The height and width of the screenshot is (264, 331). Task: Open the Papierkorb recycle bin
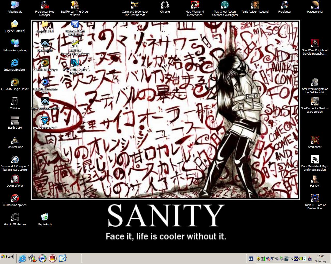tap(45, 217)
